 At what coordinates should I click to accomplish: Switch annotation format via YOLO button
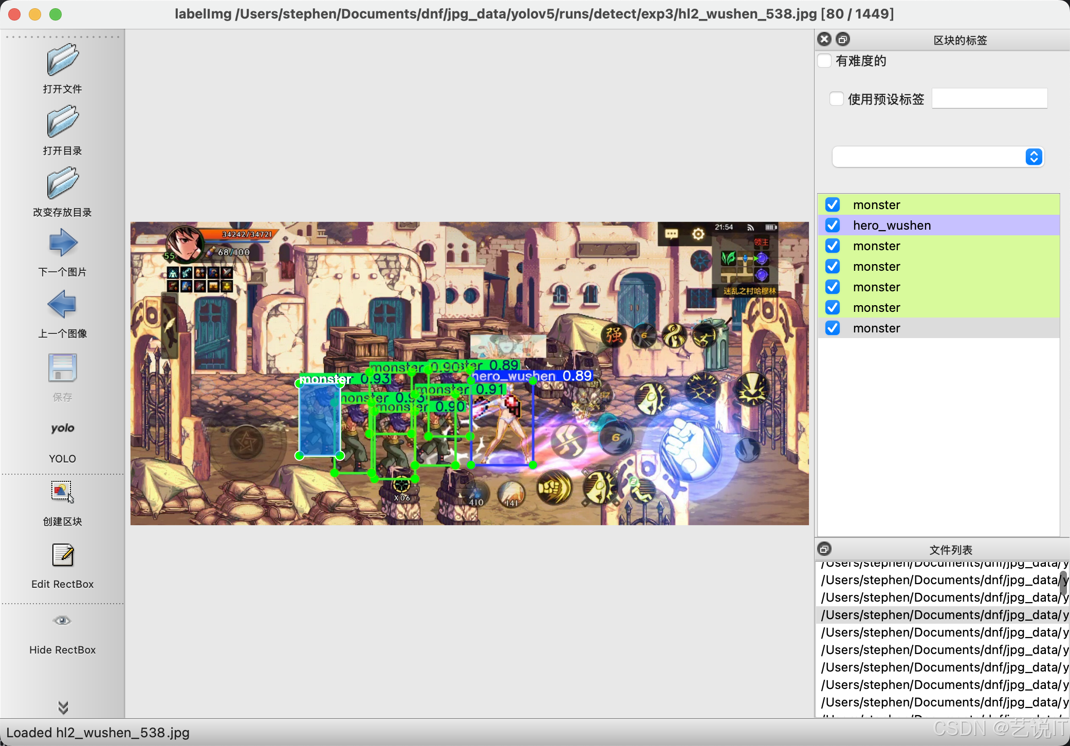[62, 428]
